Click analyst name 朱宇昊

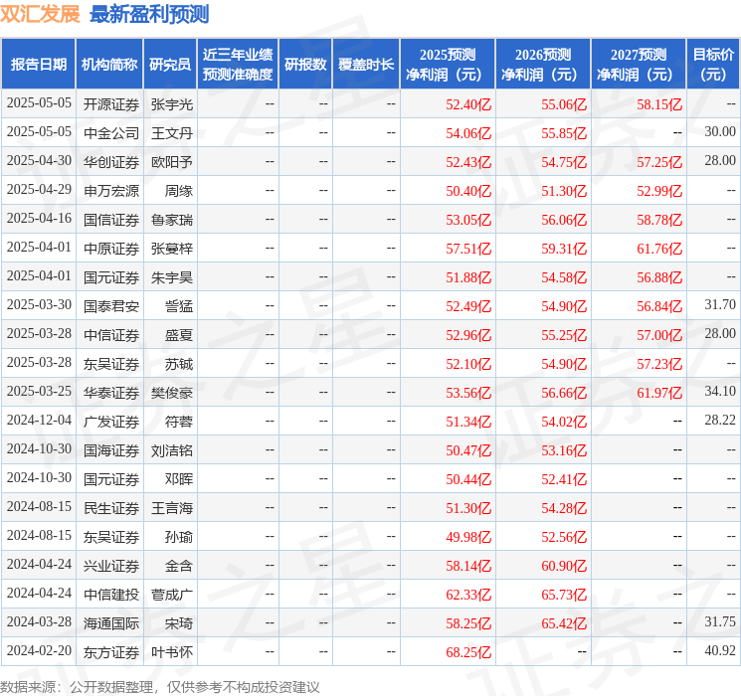click(171, 277)
